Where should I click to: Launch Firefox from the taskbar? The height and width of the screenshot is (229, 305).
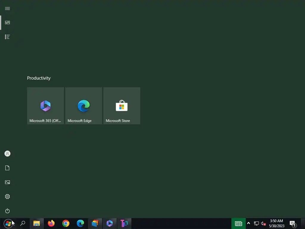click(x=51, y=223)
